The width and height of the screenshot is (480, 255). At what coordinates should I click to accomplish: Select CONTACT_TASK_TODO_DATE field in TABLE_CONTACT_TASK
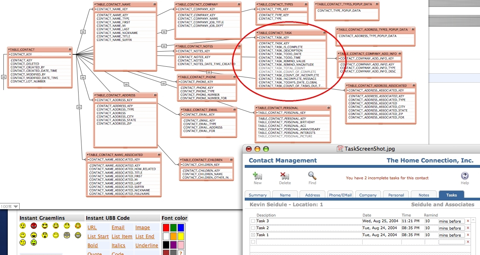tap(280, 54)
